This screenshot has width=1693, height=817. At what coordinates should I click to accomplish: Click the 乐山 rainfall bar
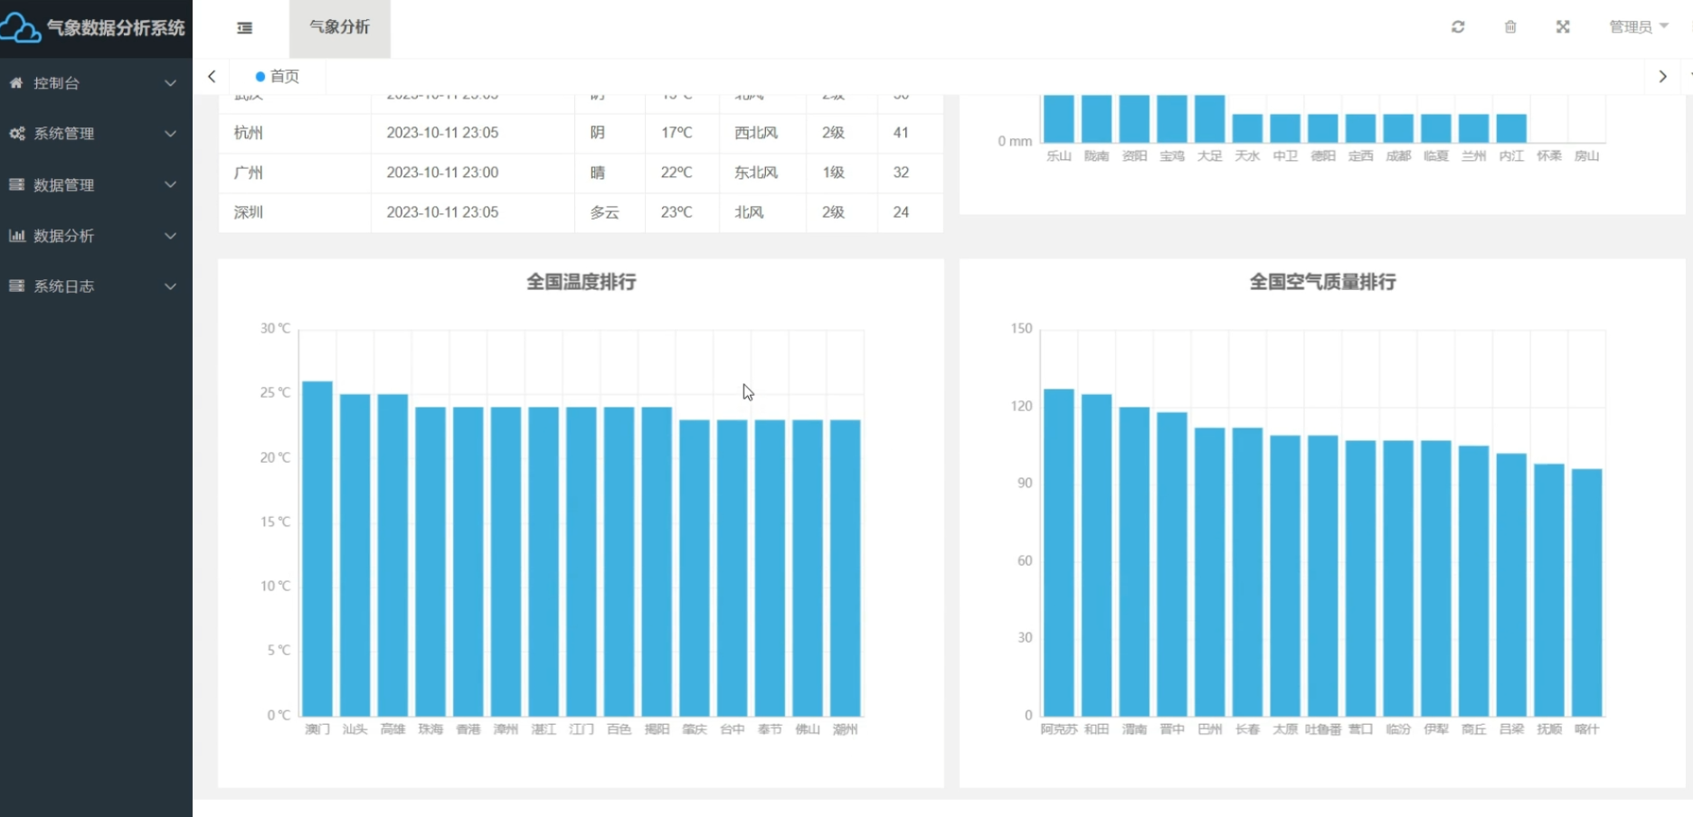click(1059, 118)
